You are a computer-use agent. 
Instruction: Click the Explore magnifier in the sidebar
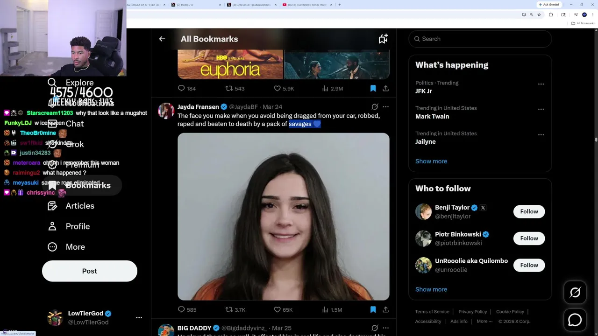(52, 83)
